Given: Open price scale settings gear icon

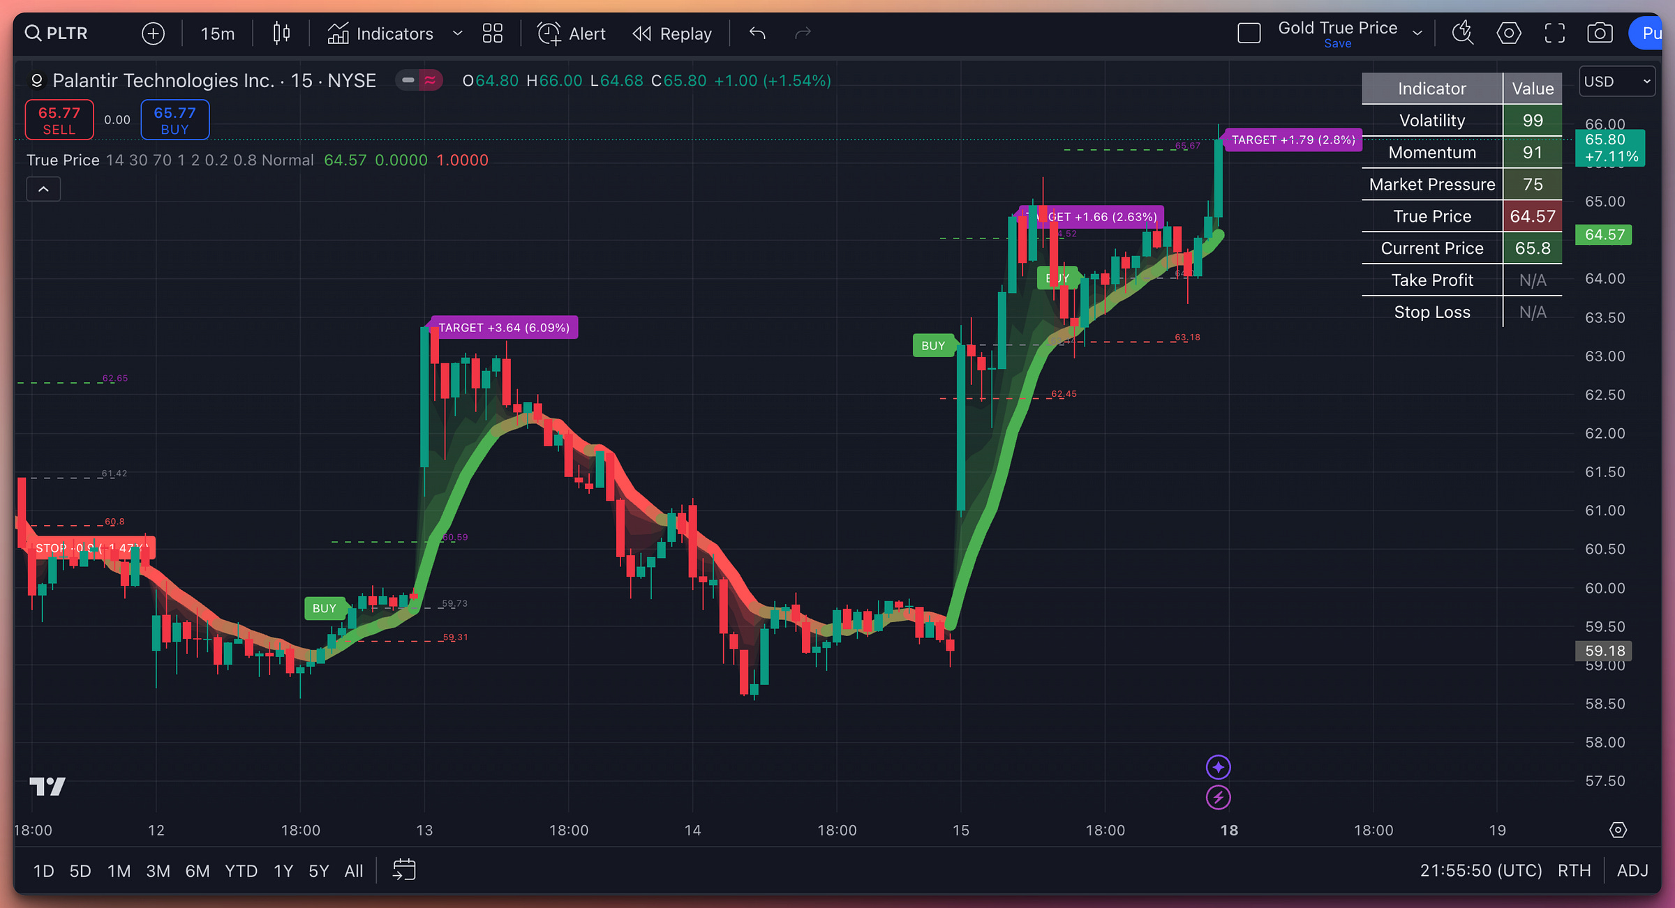Looking at the screenshot, I should (1618, 830).
